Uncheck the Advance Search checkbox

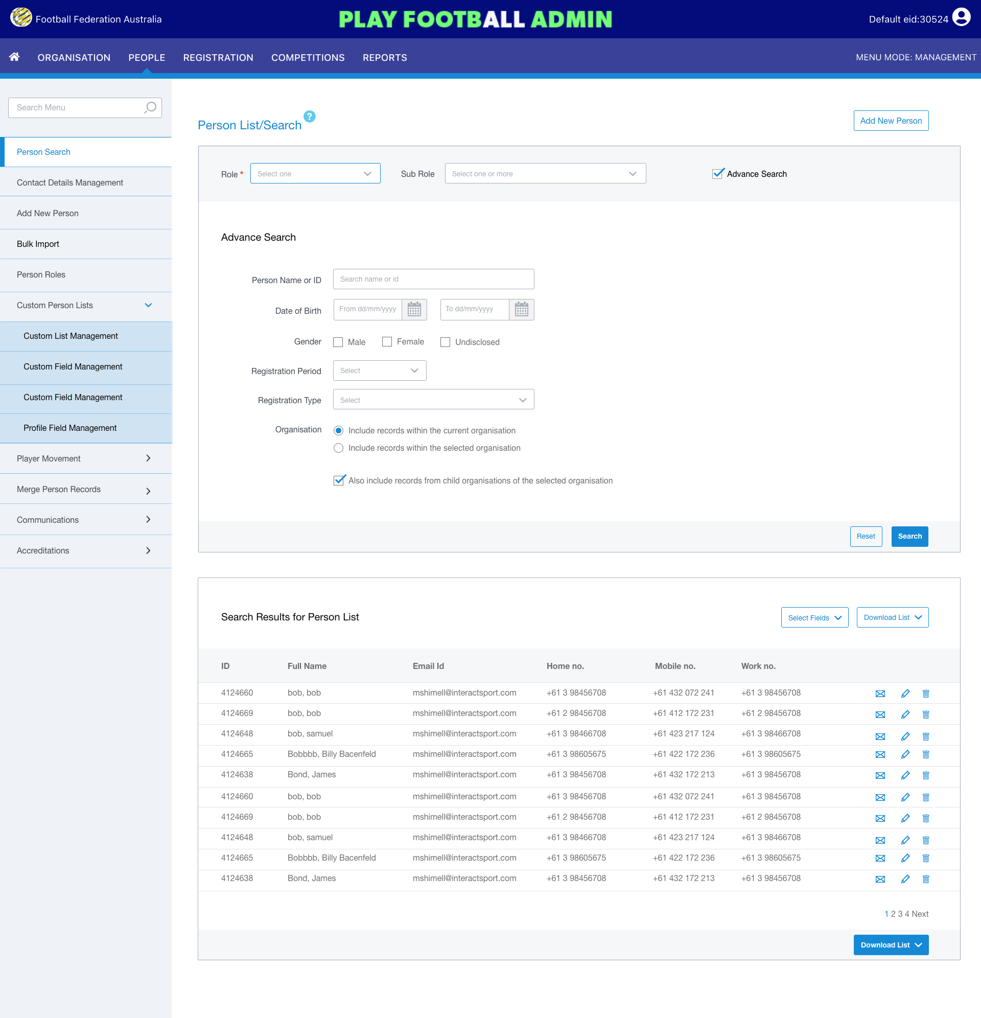(x=717, y=174)
